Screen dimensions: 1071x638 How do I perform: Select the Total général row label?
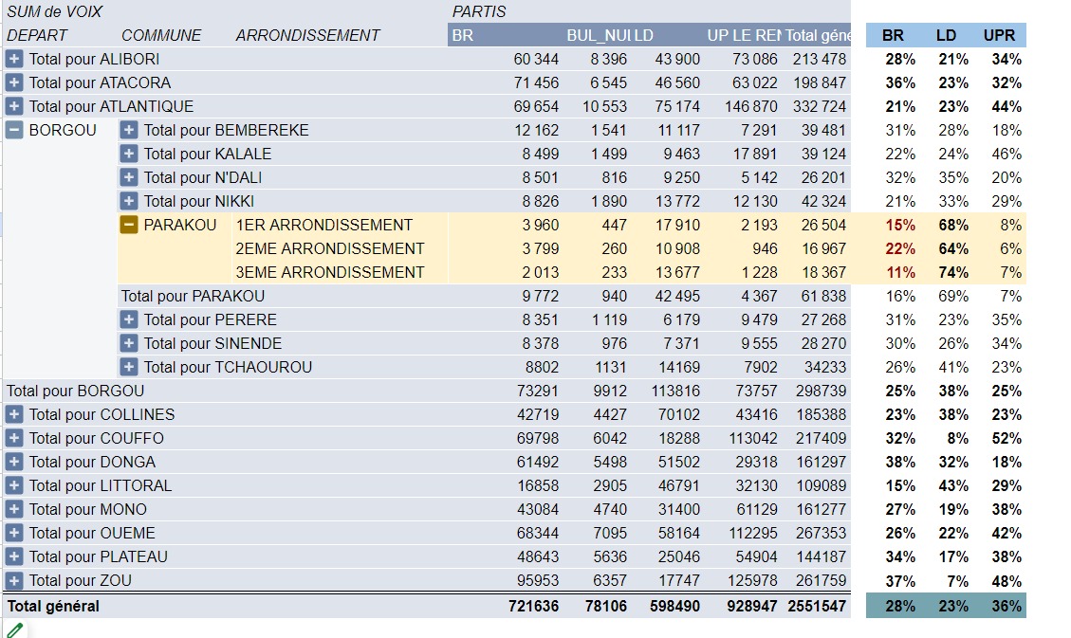click(x=52, y=606)
